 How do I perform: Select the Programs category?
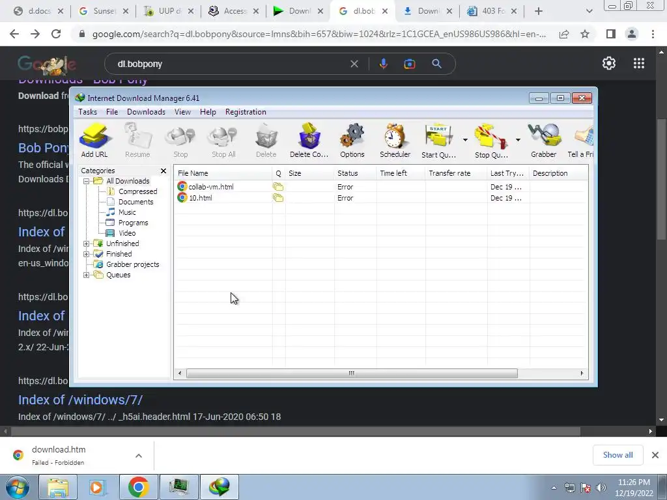(133, 223)
